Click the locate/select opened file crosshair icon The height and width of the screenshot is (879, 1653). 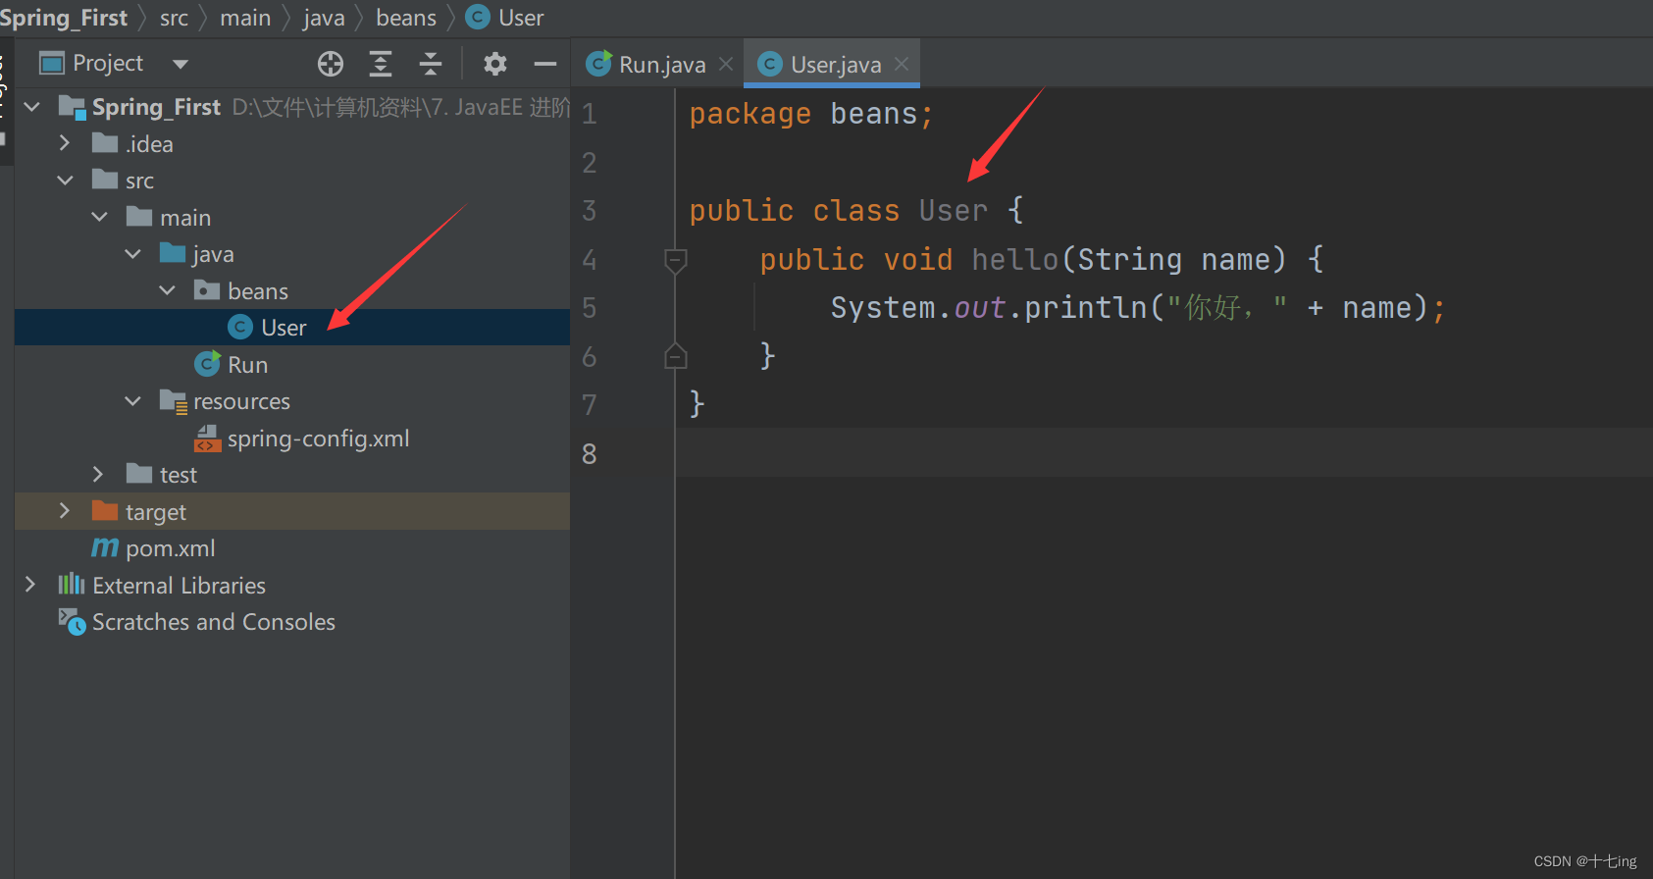point(331,64)
